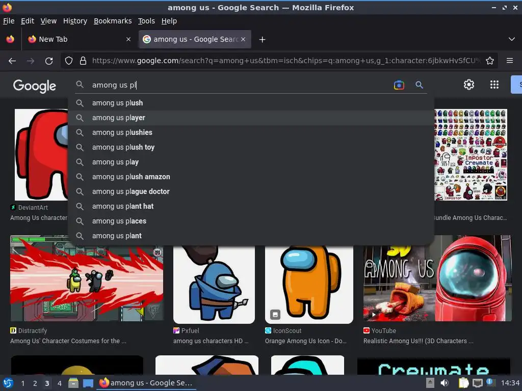Open the taskbar start menu icon
This screenshot has height=391, width=522.
pos(8,383)
